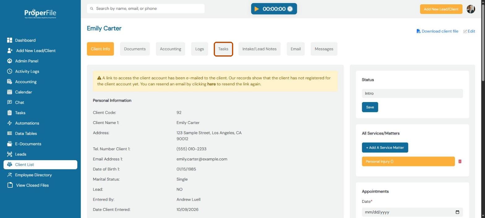Viewport: 485px width, 218px height.
Task: Click the email emily.carter@example.com
Action: [202, 159]
